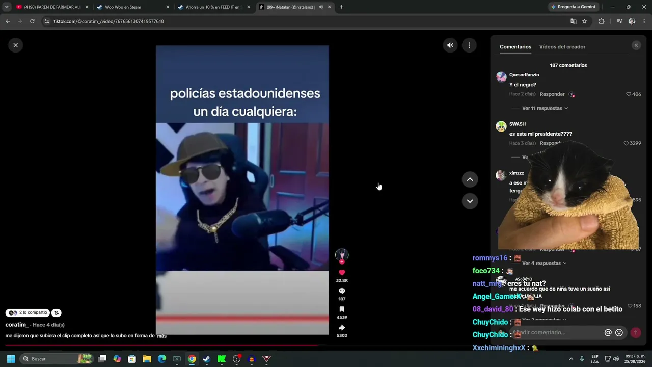Open OBS Studio from the taskbar
Viewport: 652px width, 367px height.
click(x=236, y=359)
